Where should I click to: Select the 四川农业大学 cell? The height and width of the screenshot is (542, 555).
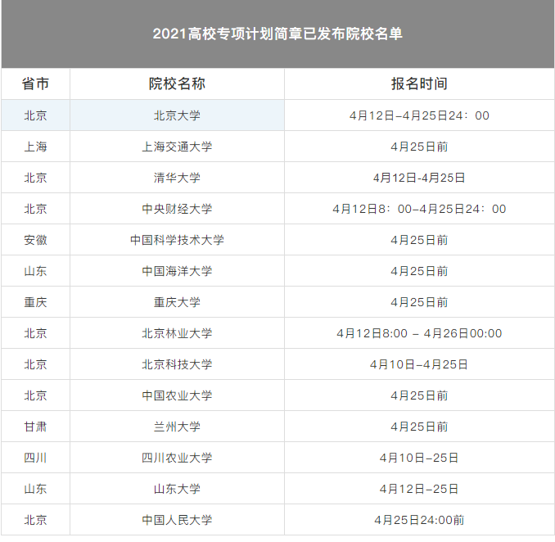coord(177,458)
